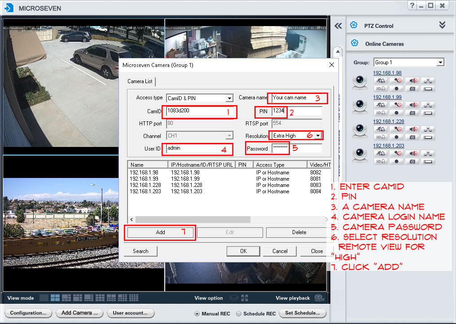Click the CamID input field
Screen dimensions: 456x324
pyautogui.click(x=200, y=111)
